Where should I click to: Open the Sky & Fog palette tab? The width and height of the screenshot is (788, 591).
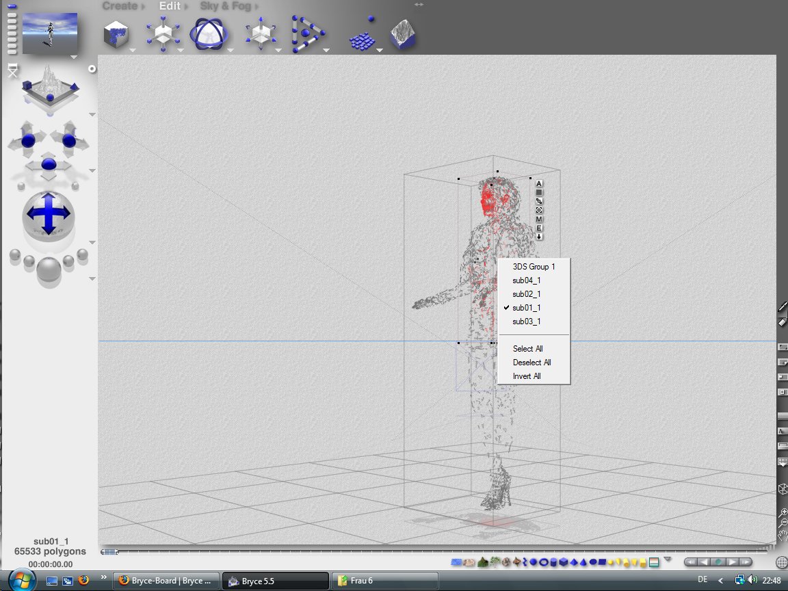tap(224, 6)
